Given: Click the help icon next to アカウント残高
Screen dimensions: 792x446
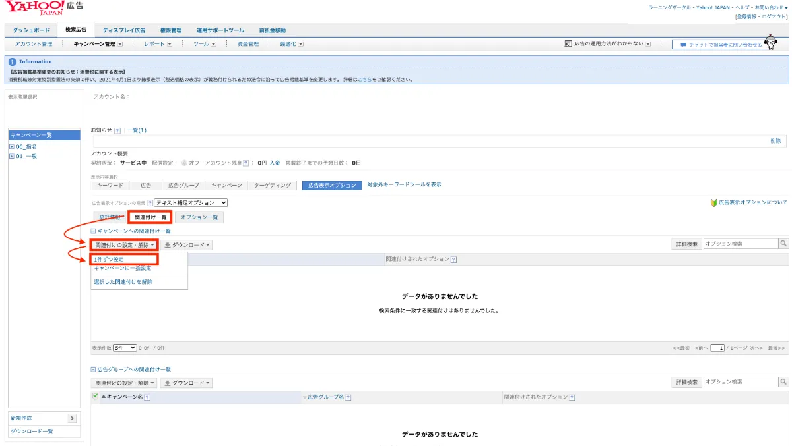Looking at the screenshot, I should click(246, 163).
